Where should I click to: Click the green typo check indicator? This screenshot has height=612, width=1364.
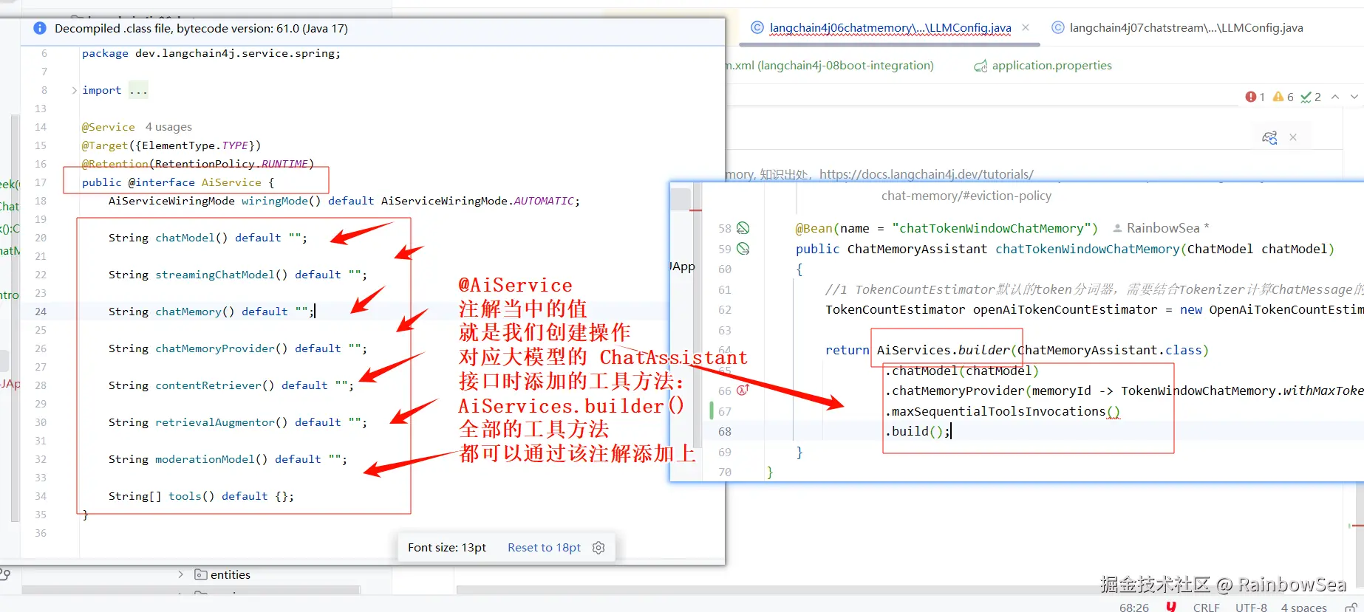1311,97
